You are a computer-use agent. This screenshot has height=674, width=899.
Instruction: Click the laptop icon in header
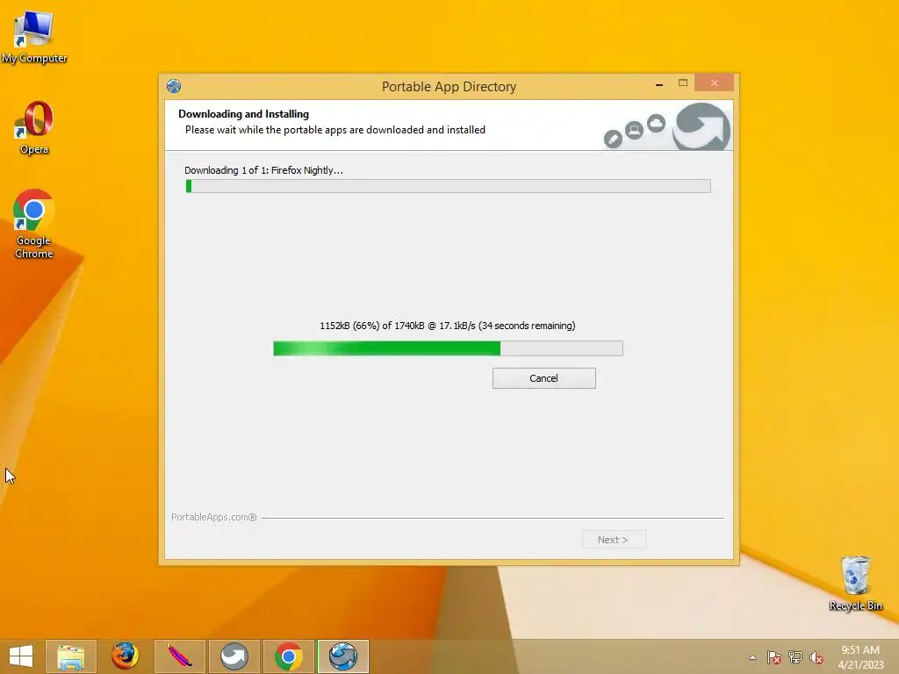634,130
